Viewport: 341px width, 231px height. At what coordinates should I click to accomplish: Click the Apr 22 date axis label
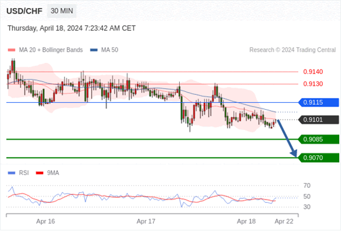[x=284, y=221]
